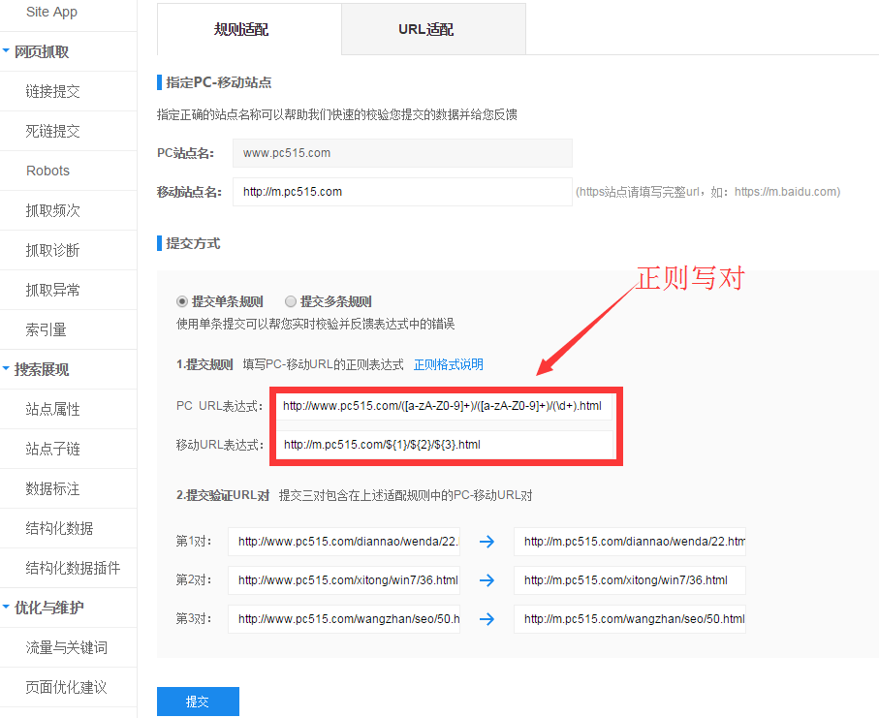879x718 pixels.
Task: Open 索引量 in sidebar
Action: tap(46, 329)
